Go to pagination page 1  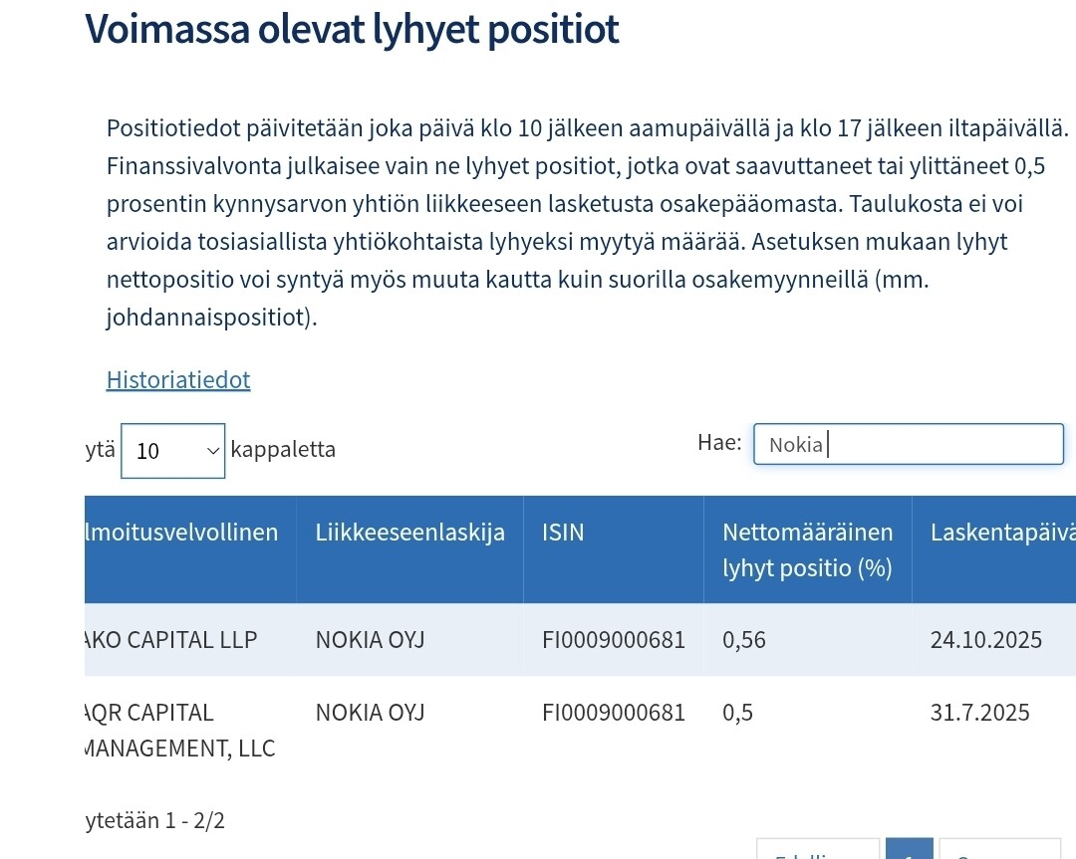click(909, 849)
